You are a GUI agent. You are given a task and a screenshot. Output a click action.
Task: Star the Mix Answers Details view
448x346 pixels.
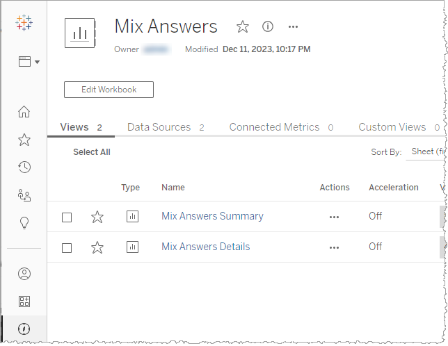click(97, 247)
